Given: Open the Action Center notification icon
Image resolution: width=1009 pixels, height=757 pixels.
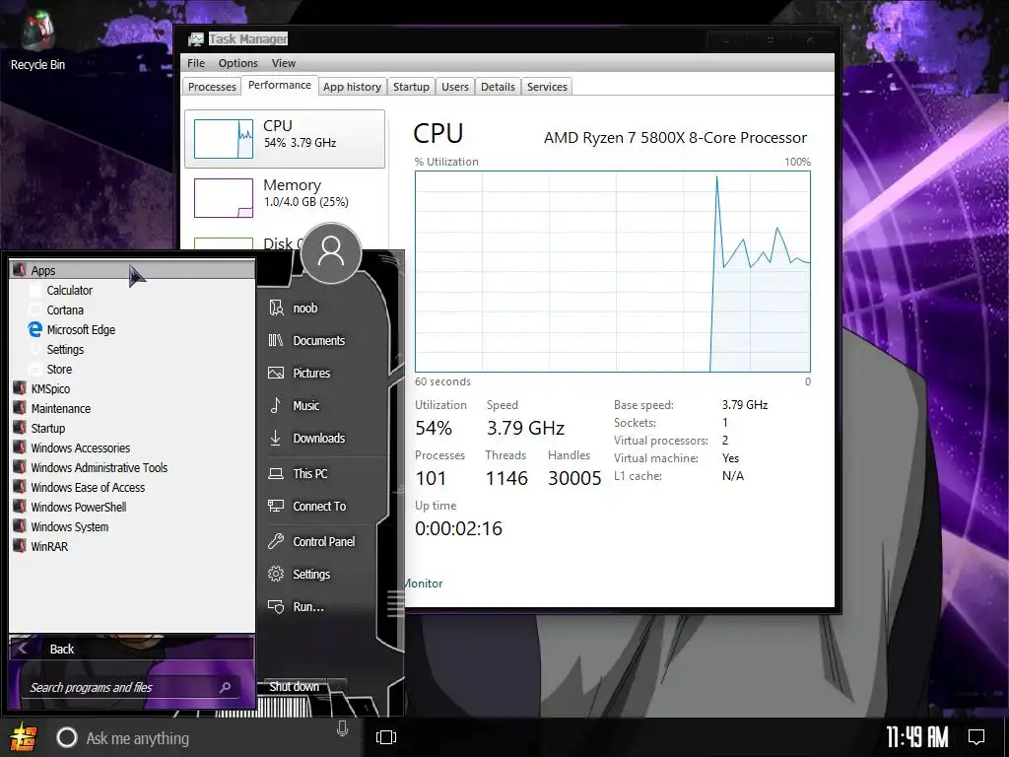Looking at the screenshot, I should (x=976, y=736).
